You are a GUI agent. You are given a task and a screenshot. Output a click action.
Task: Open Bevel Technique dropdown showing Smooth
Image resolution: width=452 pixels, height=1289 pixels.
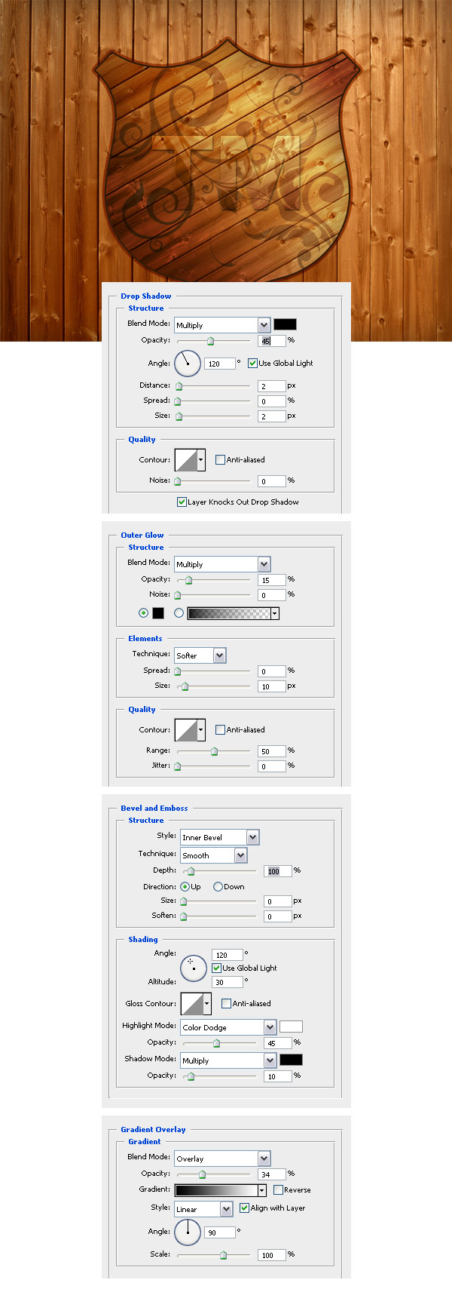213,855
